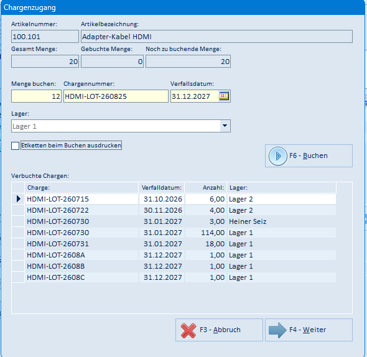Viewport: 367px width, 357px height.
Task: Select charge row HDMI-LOT-260722
Action: 180,210
